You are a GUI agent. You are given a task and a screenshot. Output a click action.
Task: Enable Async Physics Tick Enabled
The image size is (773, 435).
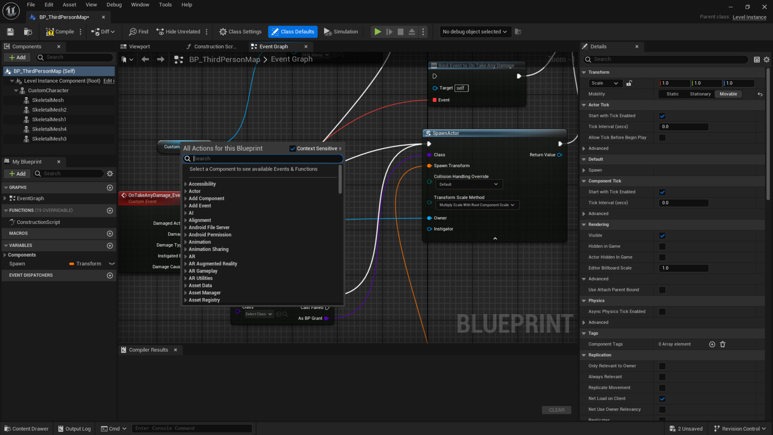tap(662, 312)
